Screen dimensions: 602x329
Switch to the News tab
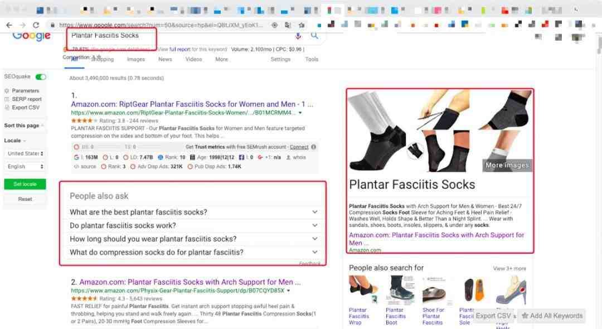point(165,60)
